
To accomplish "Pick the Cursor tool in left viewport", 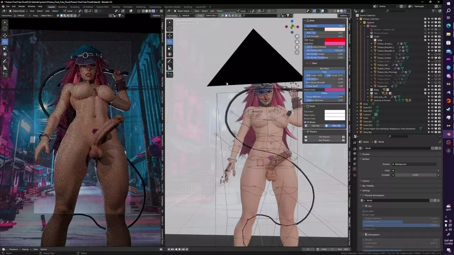I will tap(5, 28).
